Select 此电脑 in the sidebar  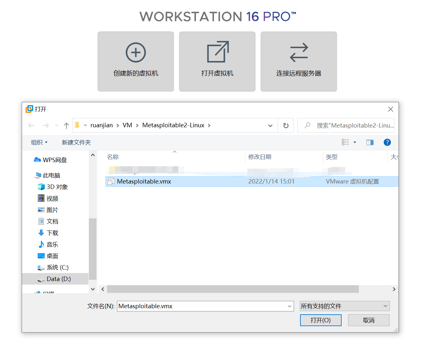47,175
